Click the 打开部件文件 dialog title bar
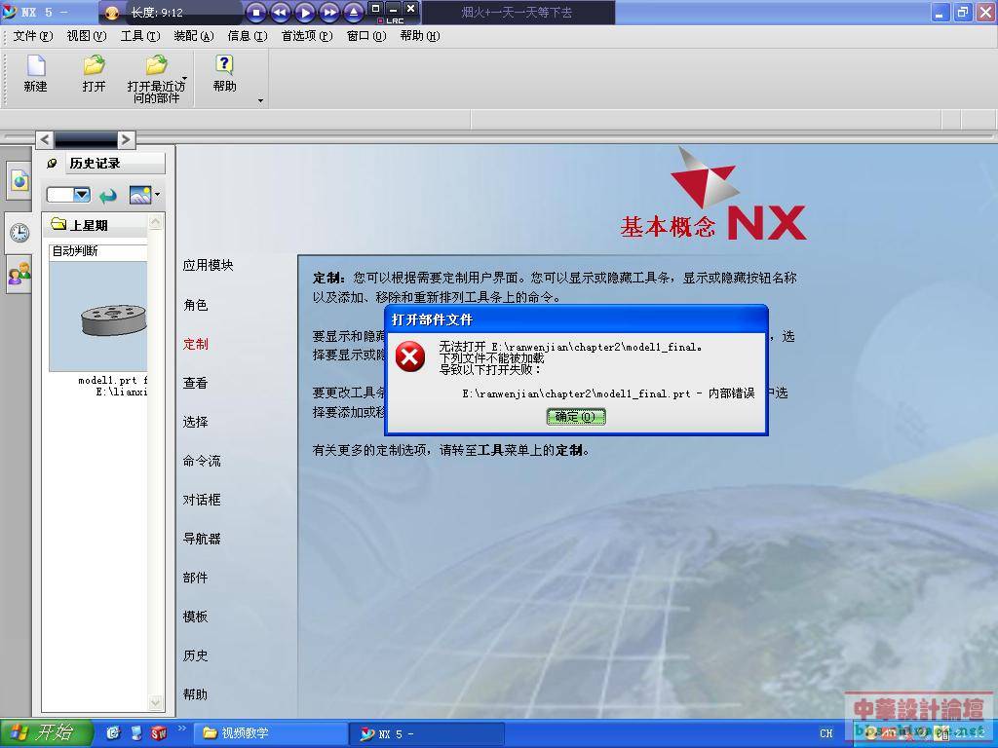The width and height of the screenshot is (998, 748). 577,319
